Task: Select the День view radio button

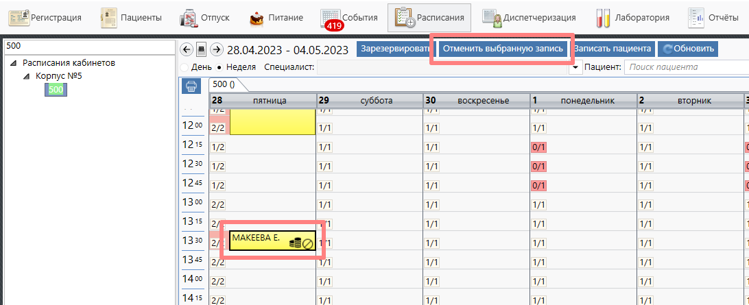Action: tap(184, 67)
